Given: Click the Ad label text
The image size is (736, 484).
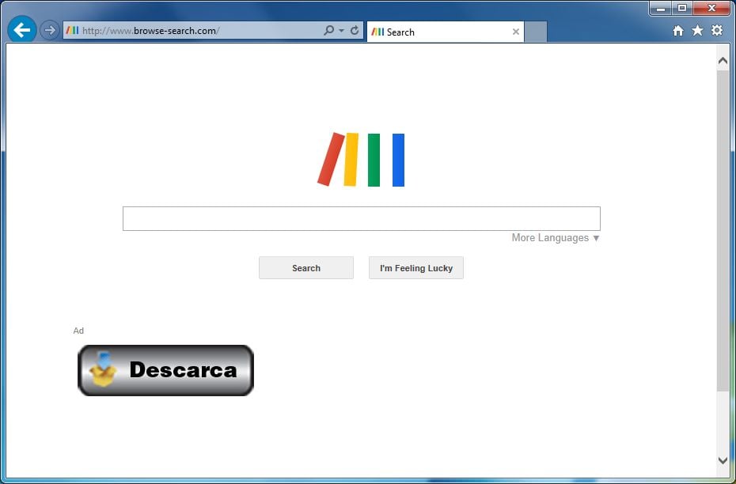Looking at the screenshot, I should 78,331.
